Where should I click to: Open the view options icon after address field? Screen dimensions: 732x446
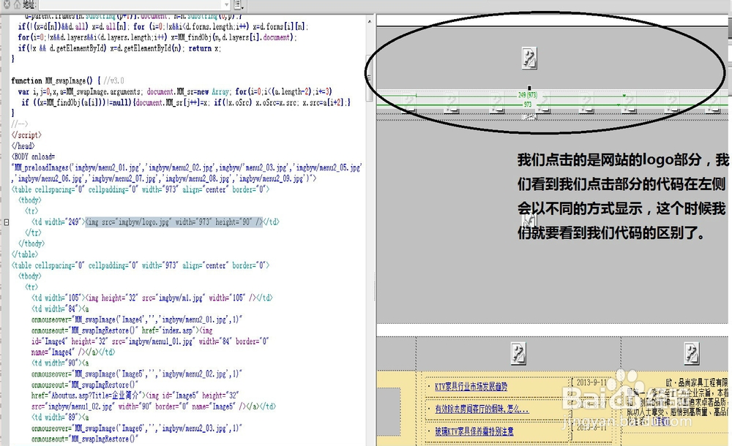[x=238, y=4]
